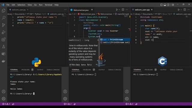This screenshot has height=108, width=192.
Task: Close the WelcomeUser.java tab
Action: (92, 10)
